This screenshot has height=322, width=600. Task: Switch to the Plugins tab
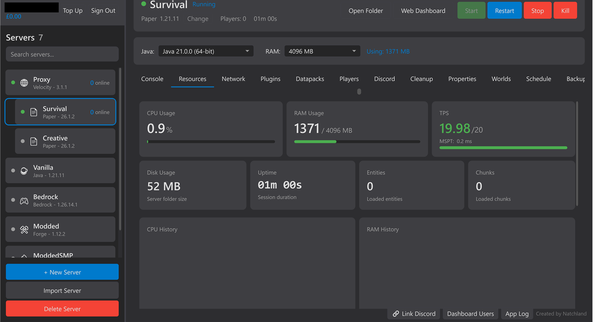point(270,79)
